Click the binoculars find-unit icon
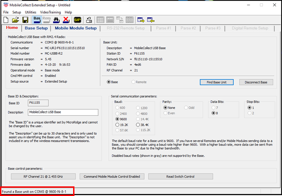The image size is (282, 196). coord(56,20)
